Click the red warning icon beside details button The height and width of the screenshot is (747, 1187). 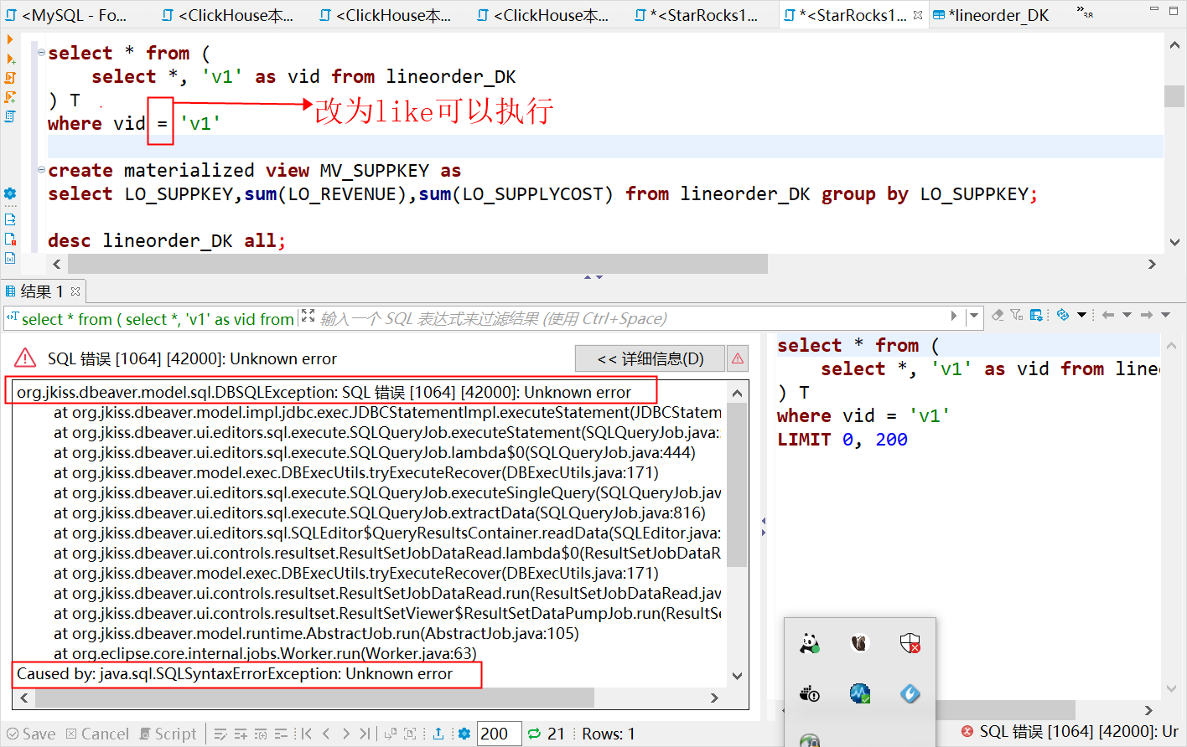tap(738, 358)
